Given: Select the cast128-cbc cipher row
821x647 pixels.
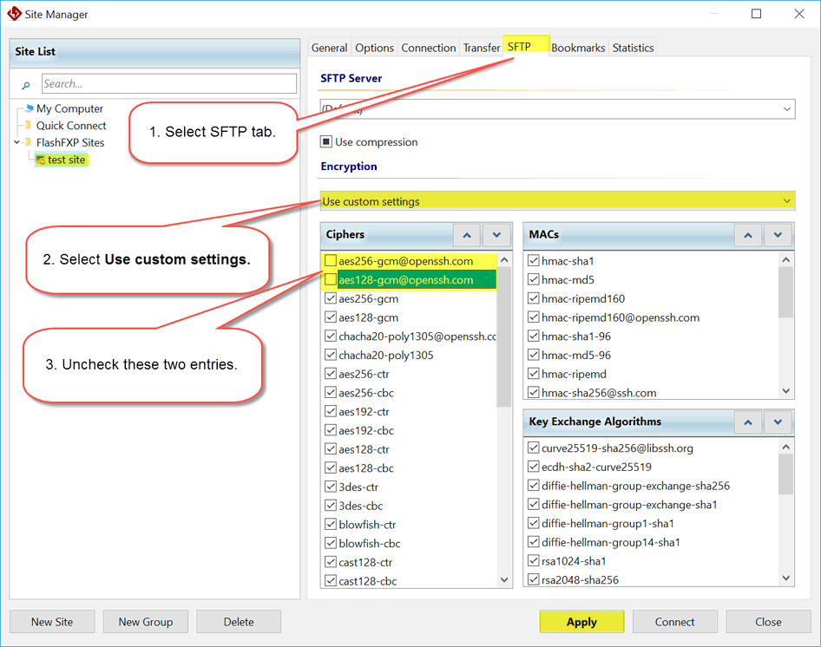Looking at the screenshot, I should point(368,581).
